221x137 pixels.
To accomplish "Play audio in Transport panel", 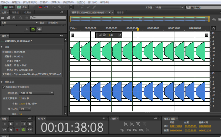I will [11, 124].
